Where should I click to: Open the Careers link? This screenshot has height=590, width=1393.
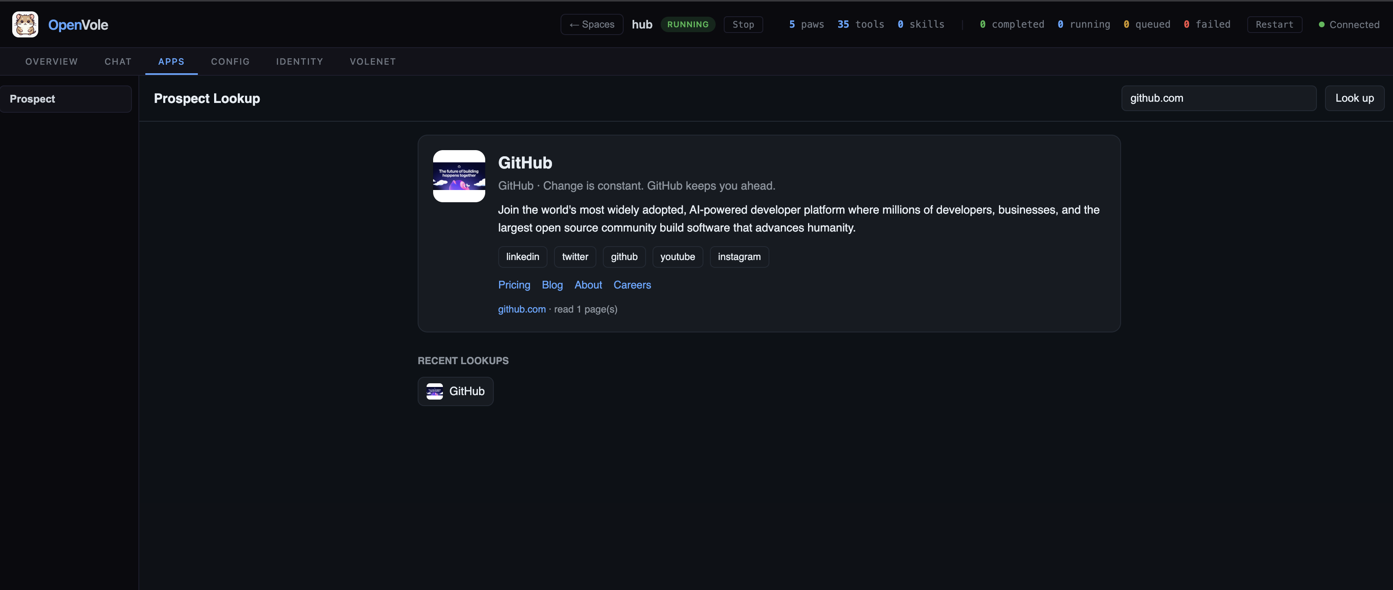tap(632, 285)
